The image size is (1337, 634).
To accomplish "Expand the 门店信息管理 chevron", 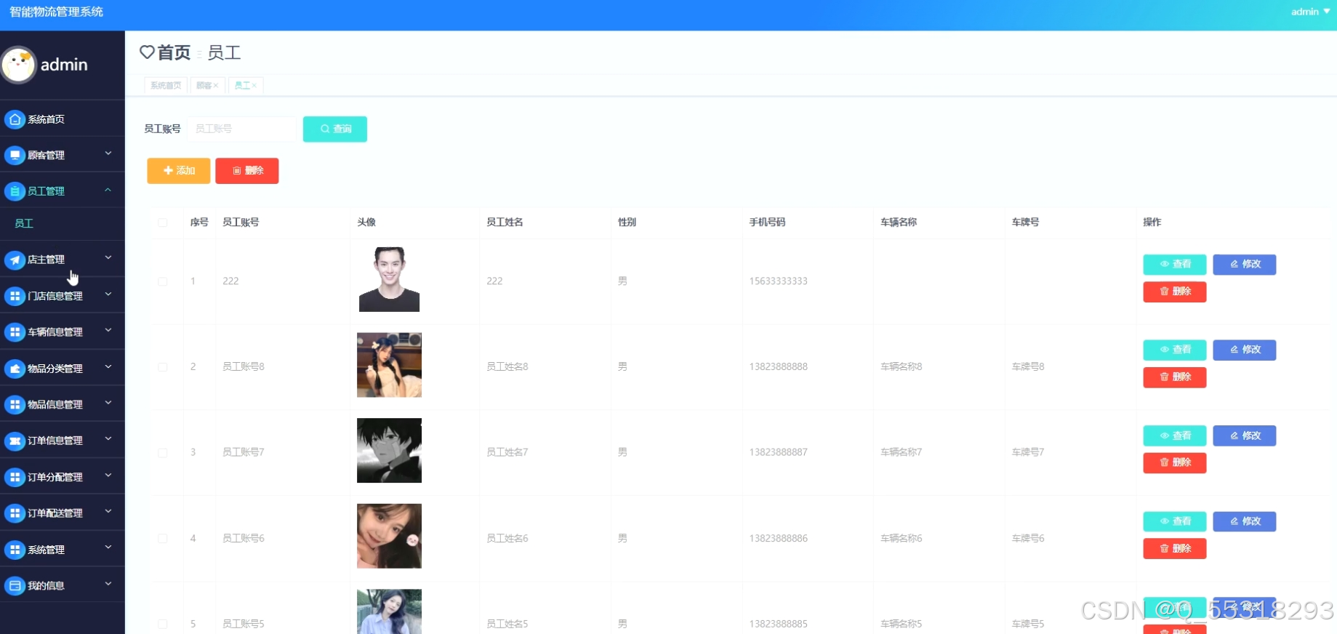I will pos(108,294).
